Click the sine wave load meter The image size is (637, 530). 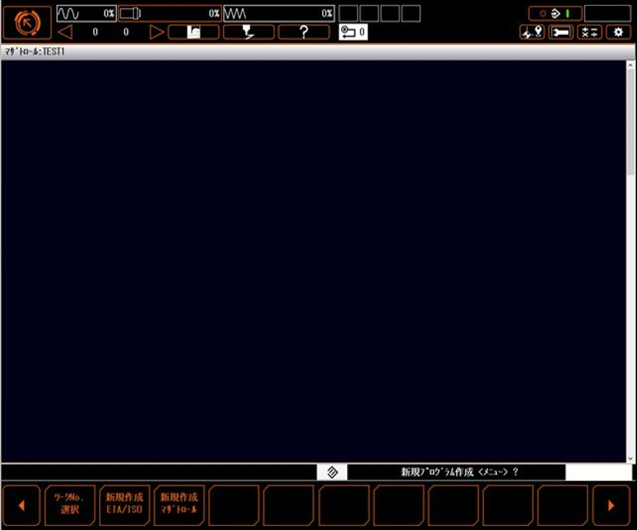[x=87, y=13]
